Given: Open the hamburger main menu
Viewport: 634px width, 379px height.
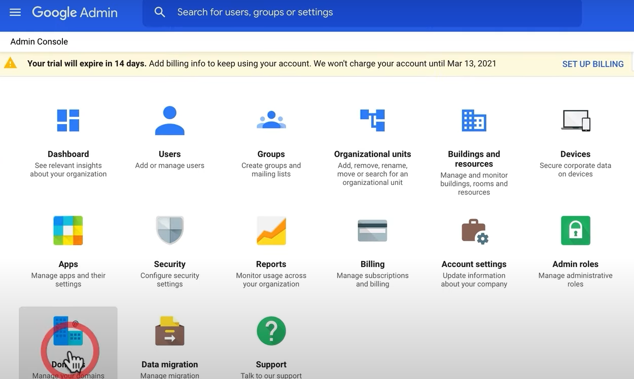Looking at the screenshot, I should pos(15,12).
